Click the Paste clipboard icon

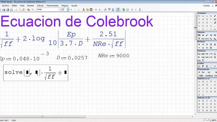click(24, 10)
